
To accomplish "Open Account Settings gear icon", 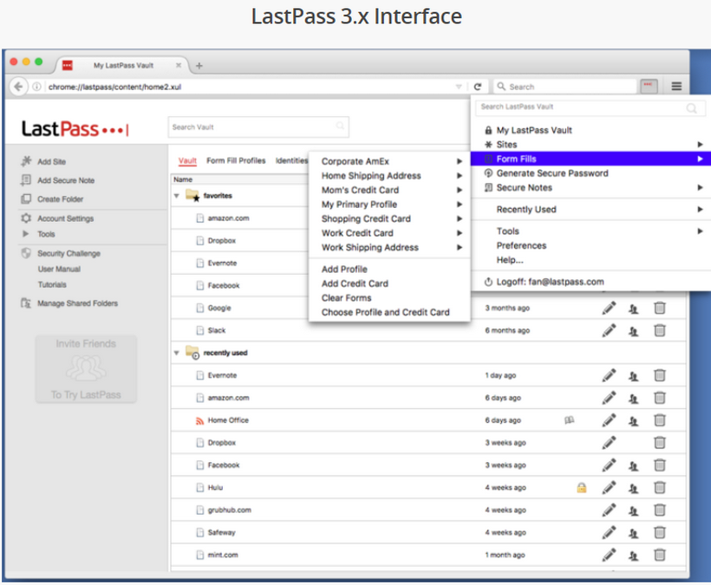I will [25, 218].
